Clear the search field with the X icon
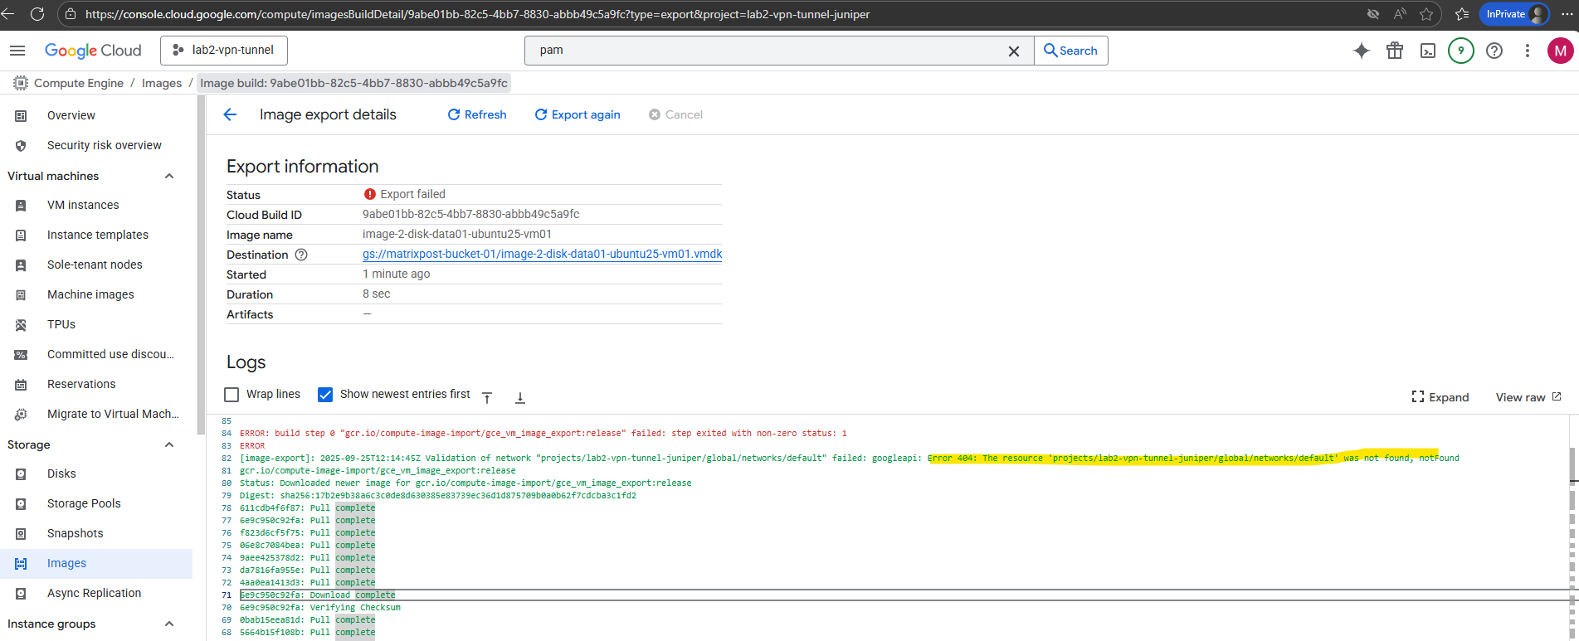This screenshot has height=641, width=1579. pyautogui.click(x=1014, y=51)
